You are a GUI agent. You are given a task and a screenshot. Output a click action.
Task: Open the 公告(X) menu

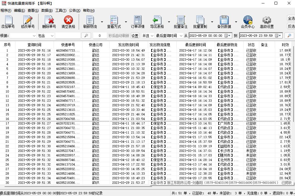click(74, 11)
